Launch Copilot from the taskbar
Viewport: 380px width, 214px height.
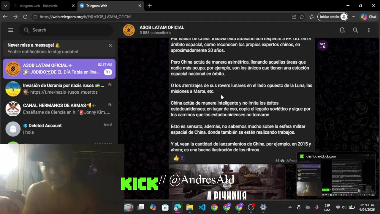(153, 207)
